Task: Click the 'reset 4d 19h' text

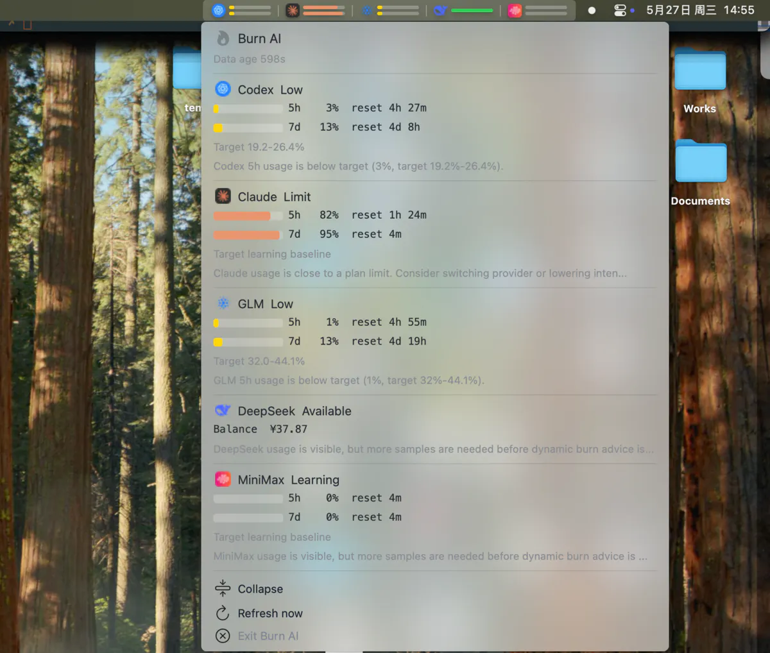Action: click(389, 341)
